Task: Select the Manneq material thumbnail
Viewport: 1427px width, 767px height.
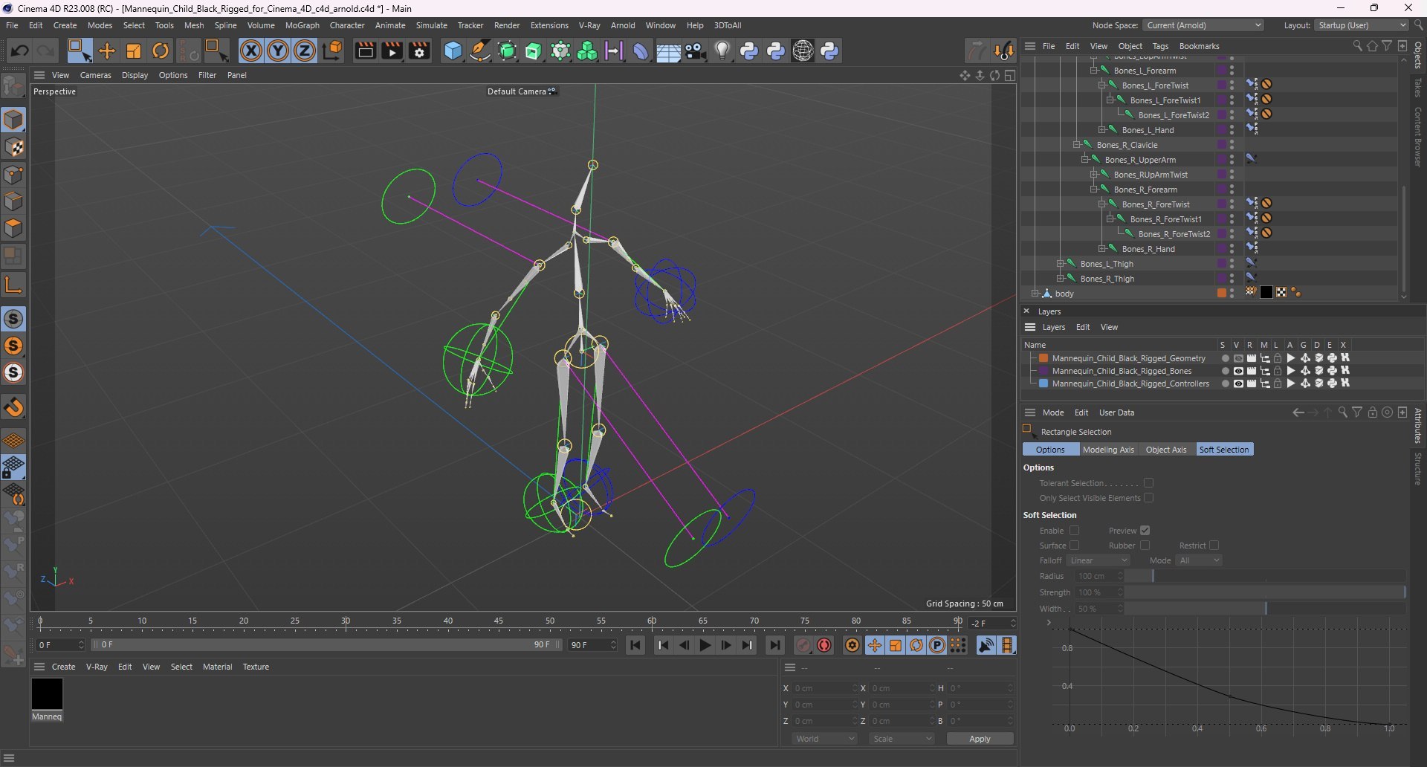Action: pos(47,695)
